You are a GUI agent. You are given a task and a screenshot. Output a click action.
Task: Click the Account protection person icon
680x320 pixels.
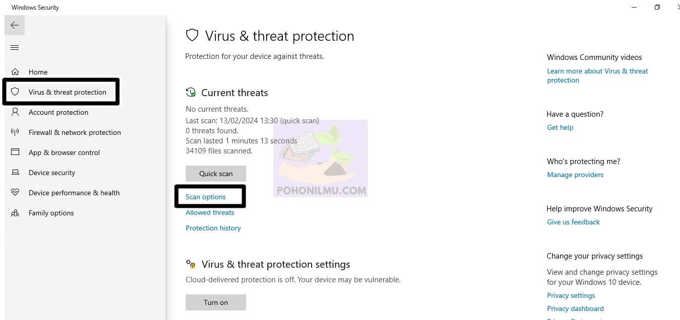coord(15,112)
